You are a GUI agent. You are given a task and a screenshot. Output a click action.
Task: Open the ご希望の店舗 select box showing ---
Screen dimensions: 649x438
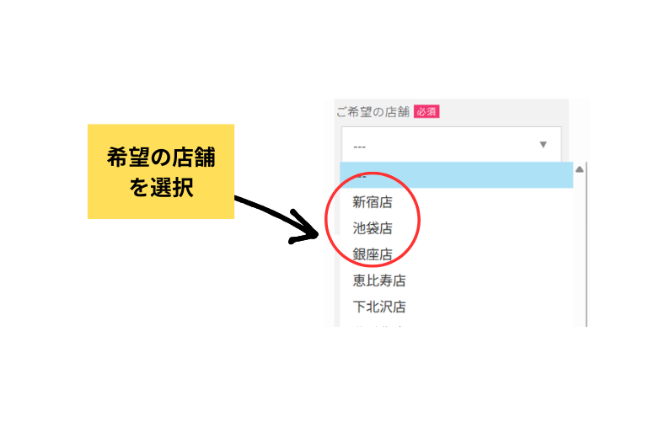point(452,144)
